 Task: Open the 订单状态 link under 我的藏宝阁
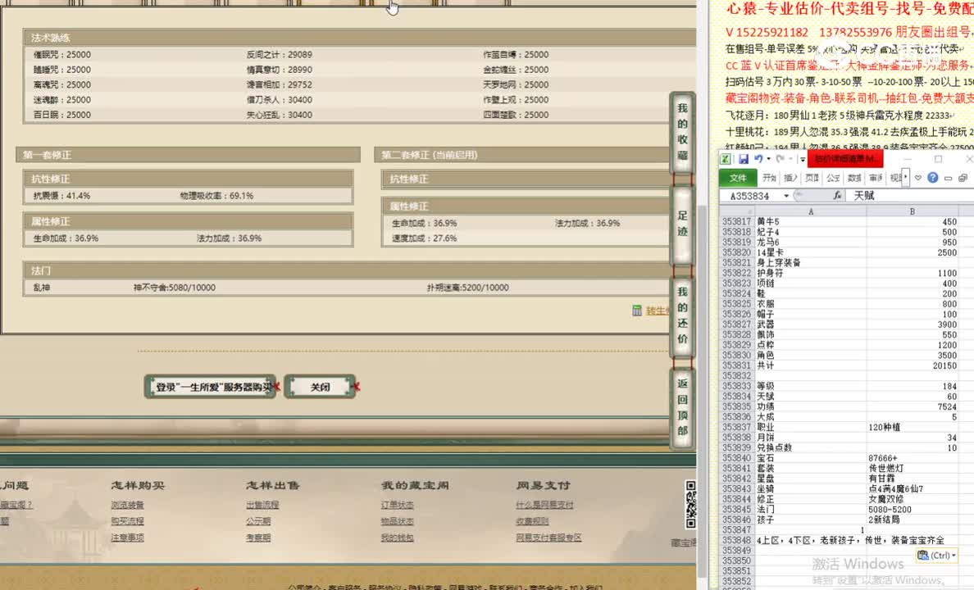[x=398, y=506]
